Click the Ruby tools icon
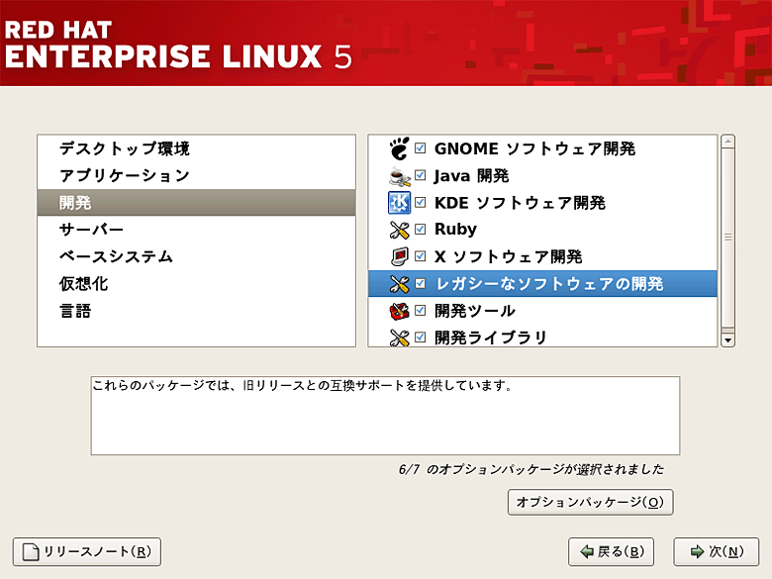The width and height of the screenshot is (772, 579). (399, 230)
